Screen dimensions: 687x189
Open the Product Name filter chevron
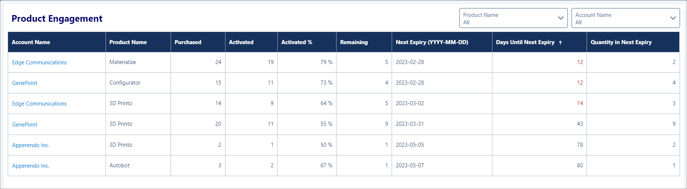tap(560, 18)
